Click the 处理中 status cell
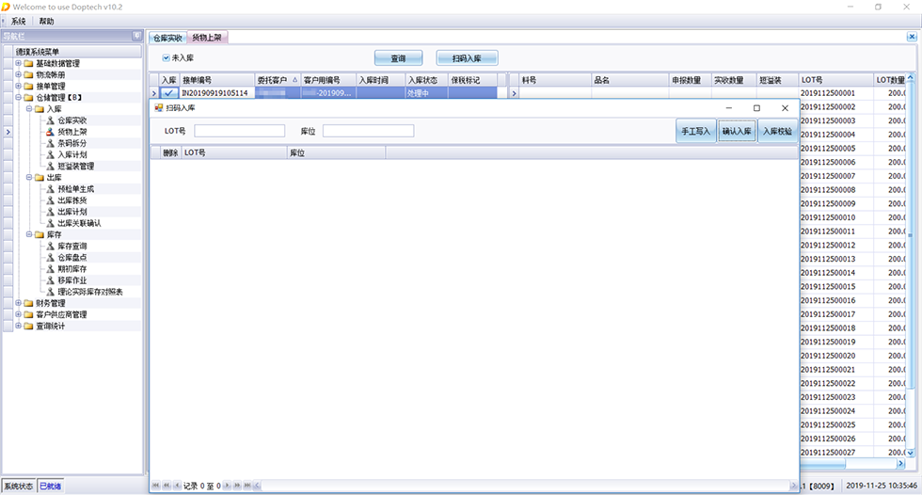Image resolution: width=922 pixels, height=495 pixels. click(x=427, y=93)
